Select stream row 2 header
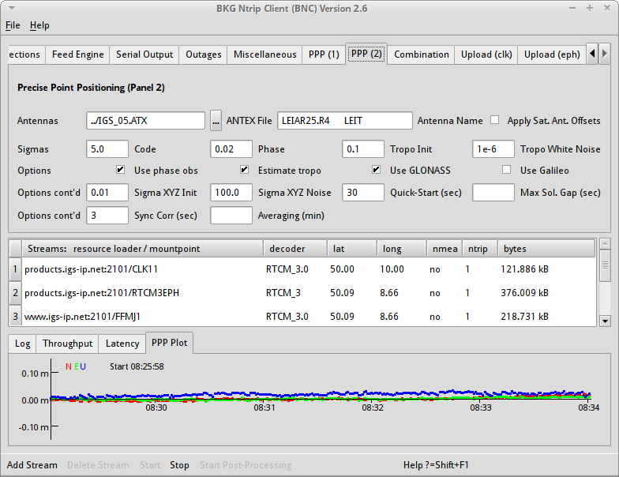The width and height of the screenshot is (619, 477). tap(14, 293)
